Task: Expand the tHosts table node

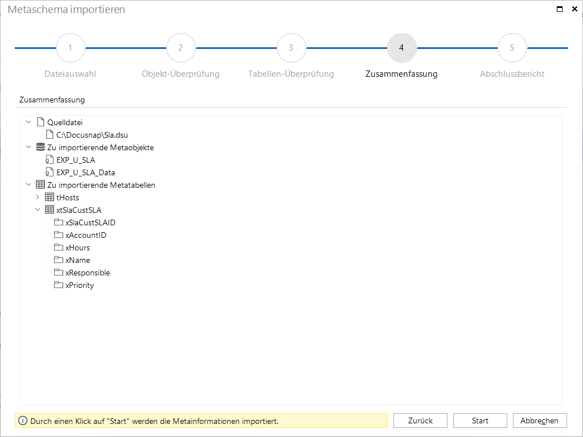Action: (38, 197)
